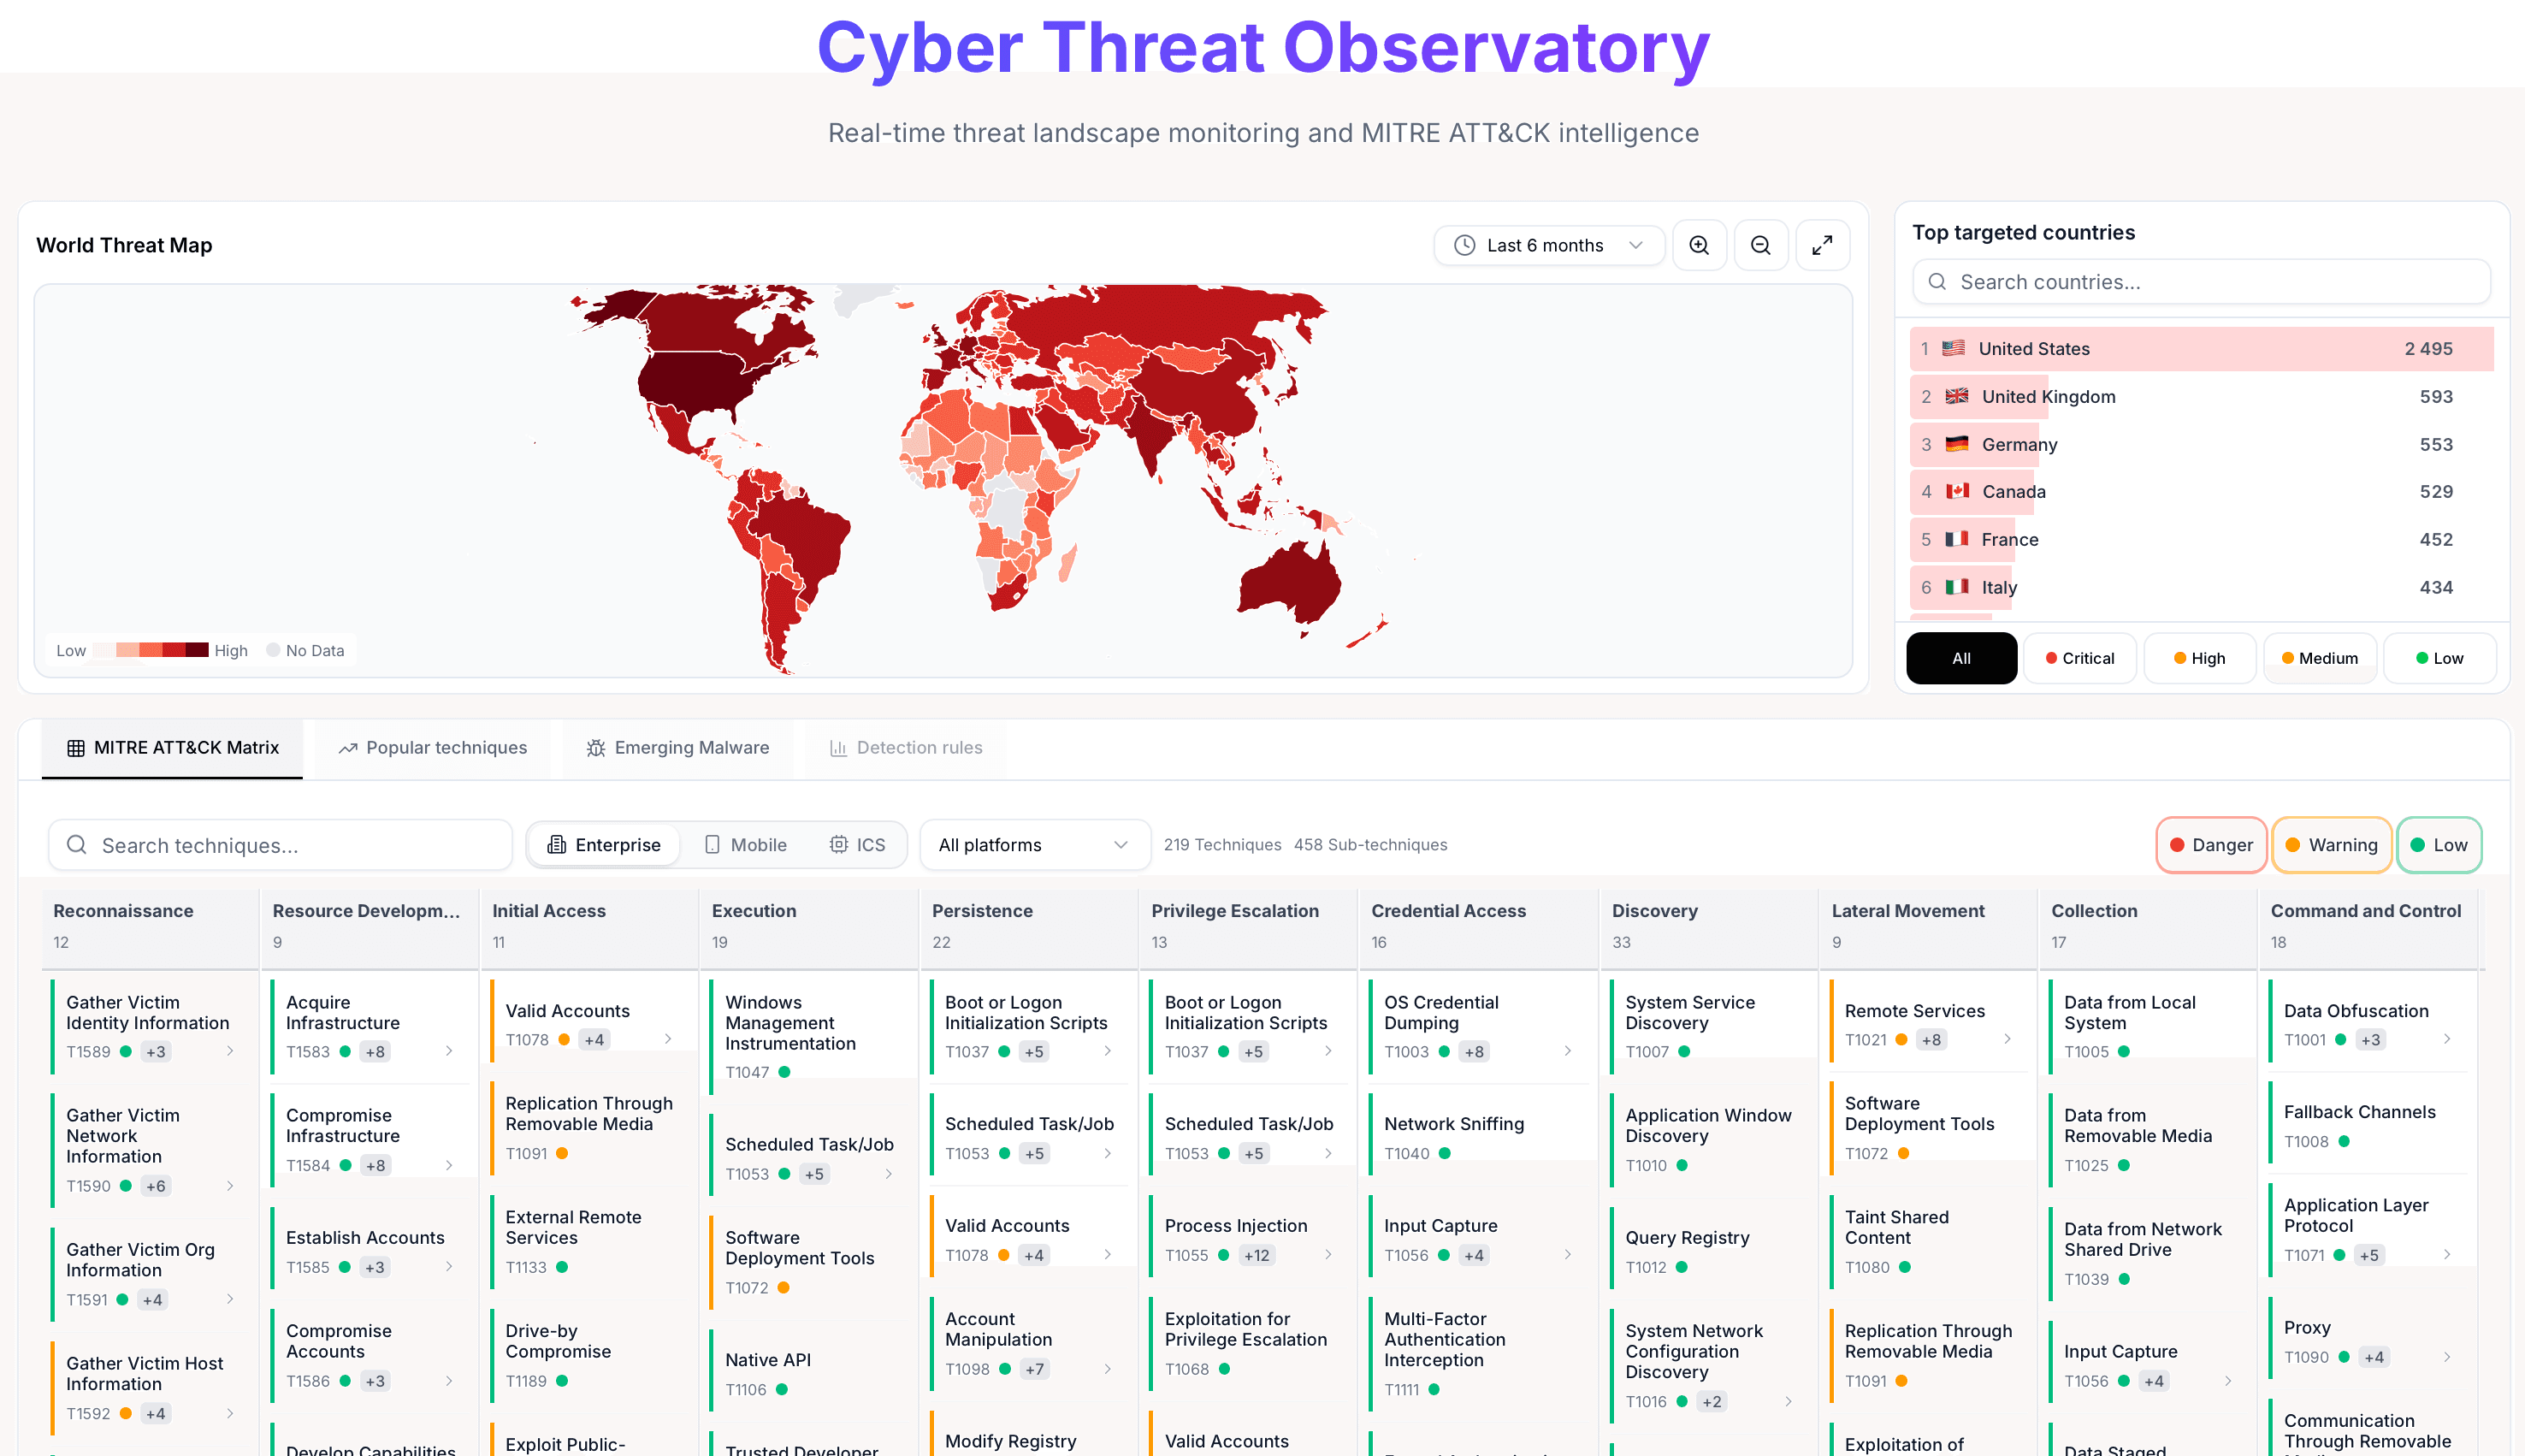Expand Proxy T1090 sub-techniques
Screen dimensions: 2525x1456
click(x=2447, y=1357)
